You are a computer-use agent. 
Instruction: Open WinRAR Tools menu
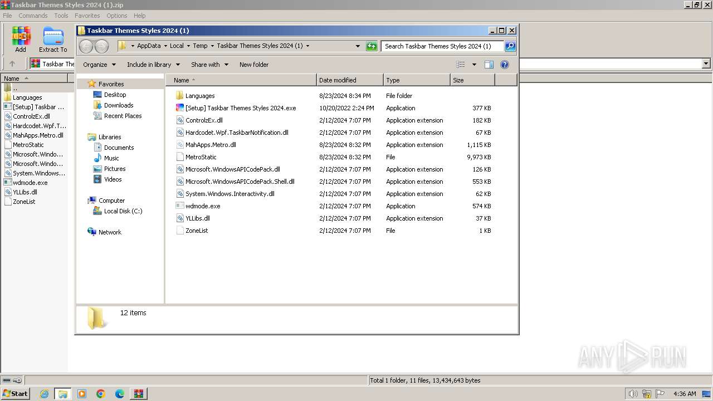click(x=61, y=16)
